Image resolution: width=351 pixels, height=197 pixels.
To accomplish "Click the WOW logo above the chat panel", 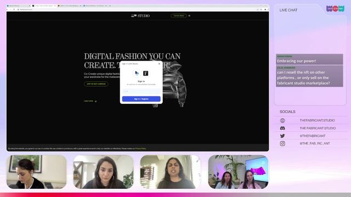I will click(335, 9).
